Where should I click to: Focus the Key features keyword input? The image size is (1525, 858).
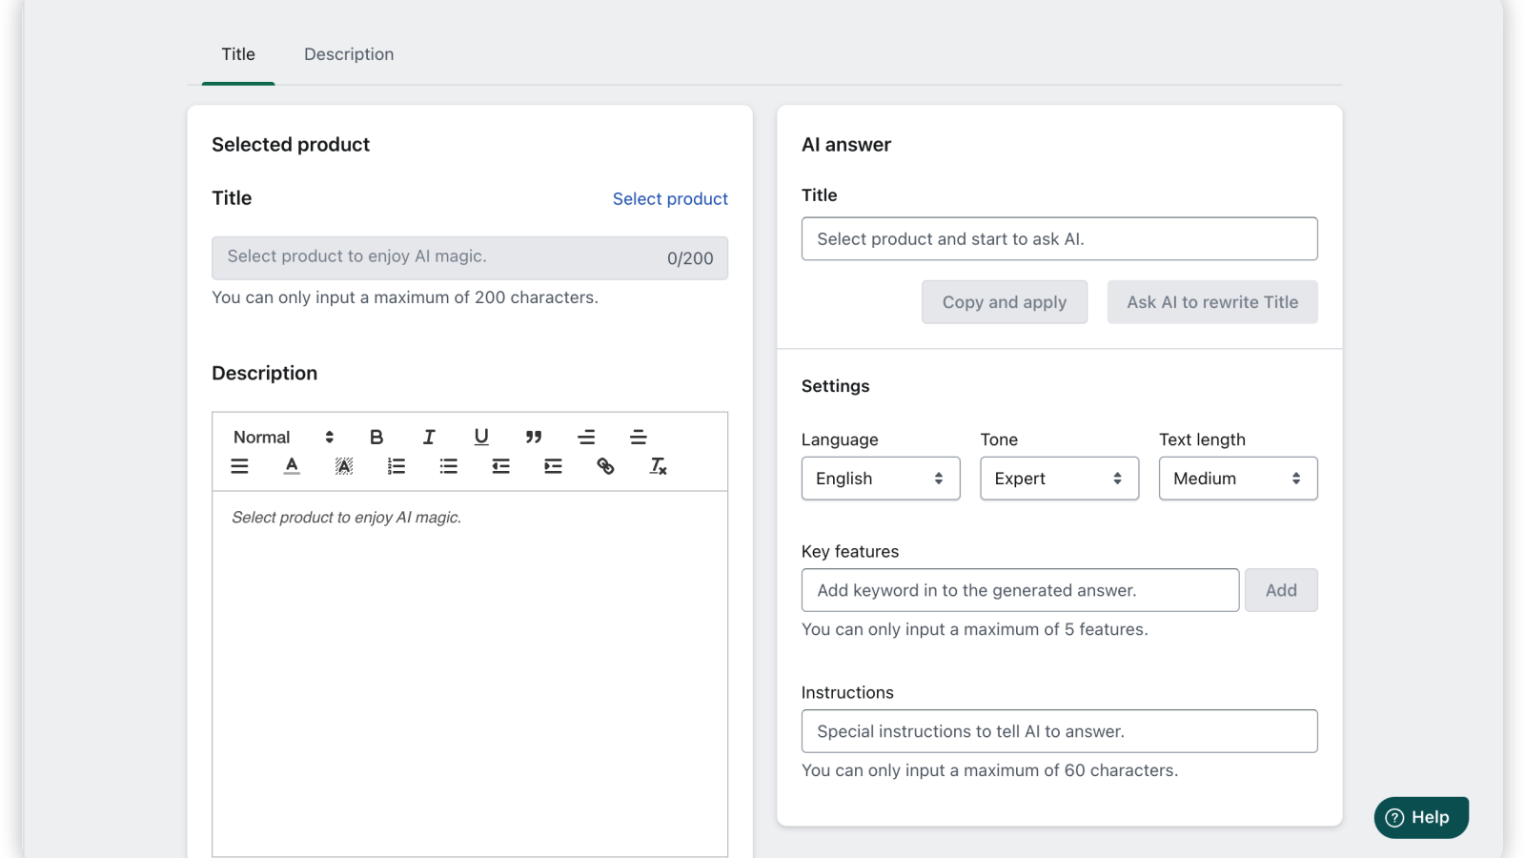[1020, 590]
